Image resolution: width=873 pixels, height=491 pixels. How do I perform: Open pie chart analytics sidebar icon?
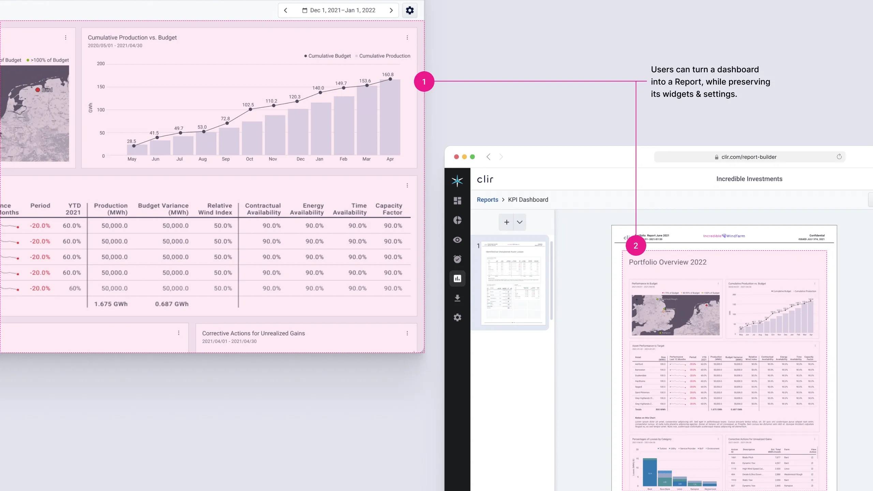(x=458, y=220)
